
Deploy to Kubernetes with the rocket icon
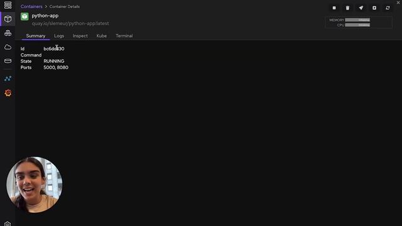[361, 8]
